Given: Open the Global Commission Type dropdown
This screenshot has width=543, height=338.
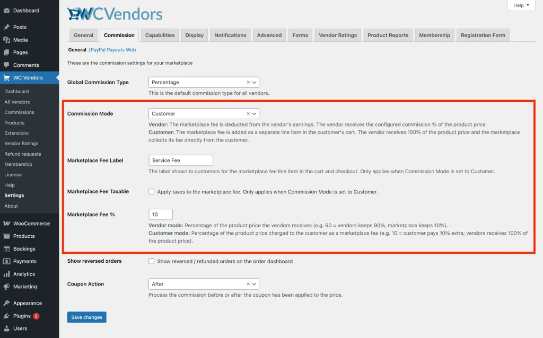Looking at the screenshot, I should [x=204, y=82].
